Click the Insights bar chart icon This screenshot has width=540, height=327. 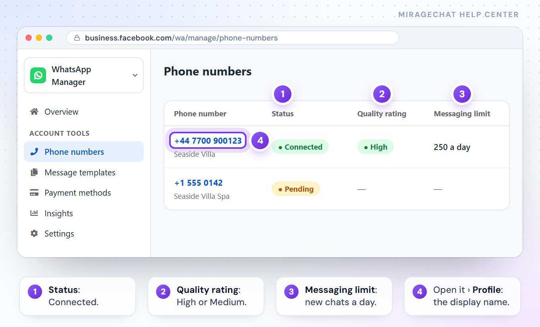[34, 213]
